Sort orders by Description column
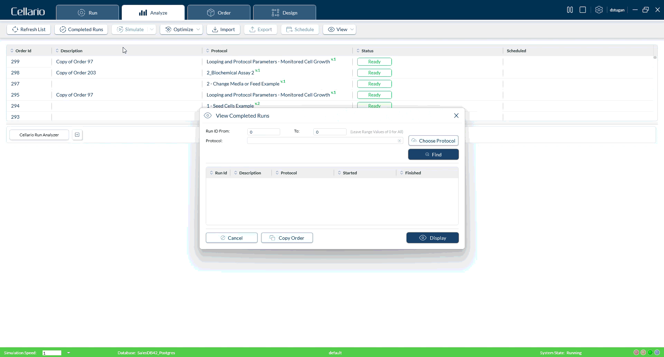 click(x=69, y=51)
